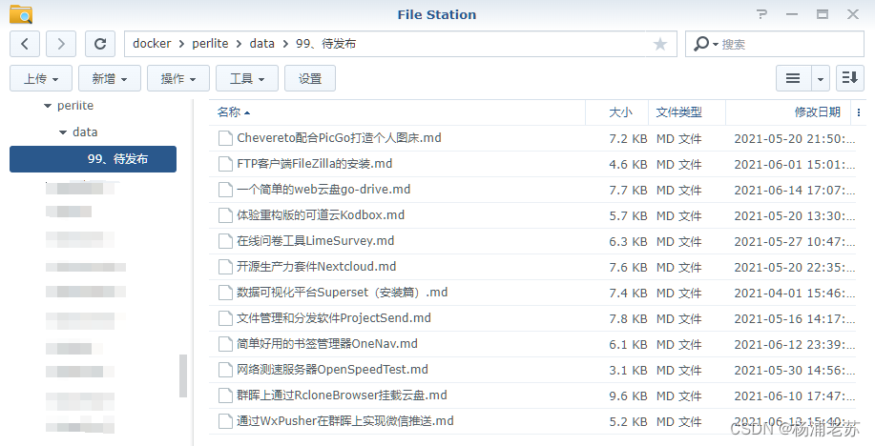
Task: Open the 操作 action dropdown
Action: tap(178, 78)
